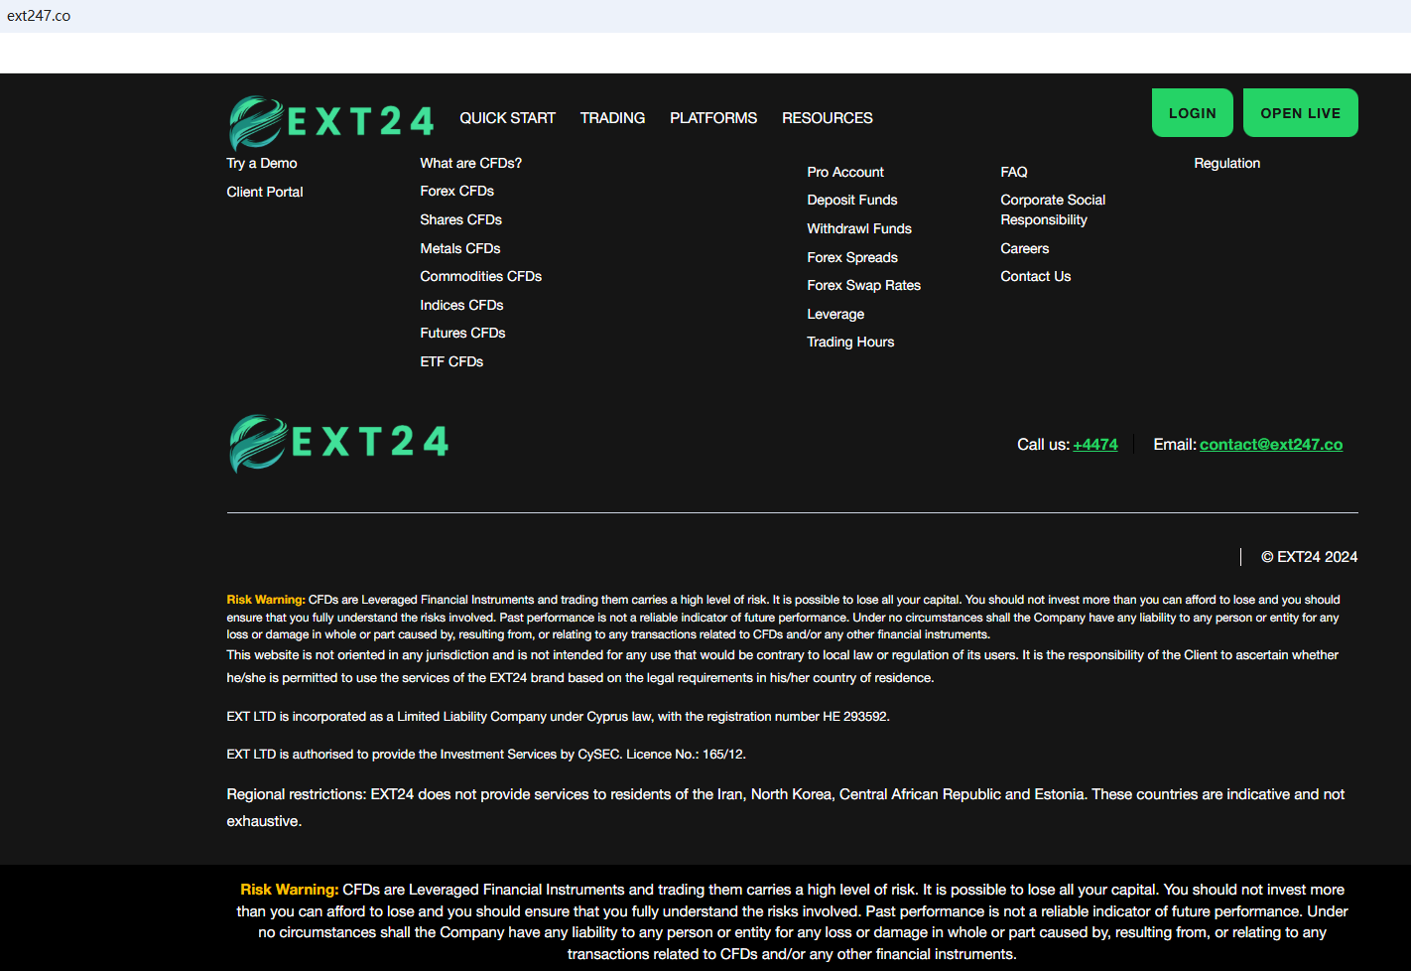The image size is (1411, 971).
Task: Open the QUICK START menu
Action: pos(507,118)
